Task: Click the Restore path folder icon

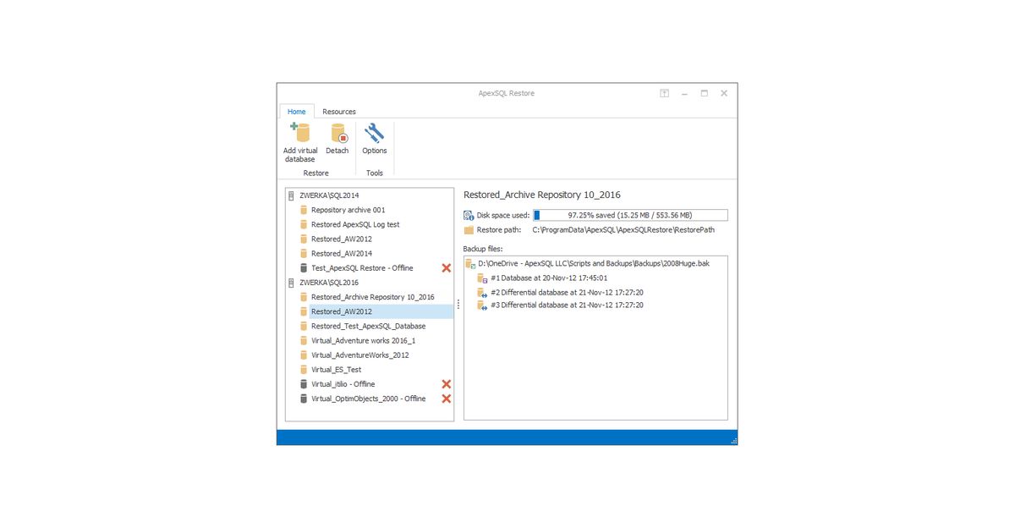Action: coord(470,229)
